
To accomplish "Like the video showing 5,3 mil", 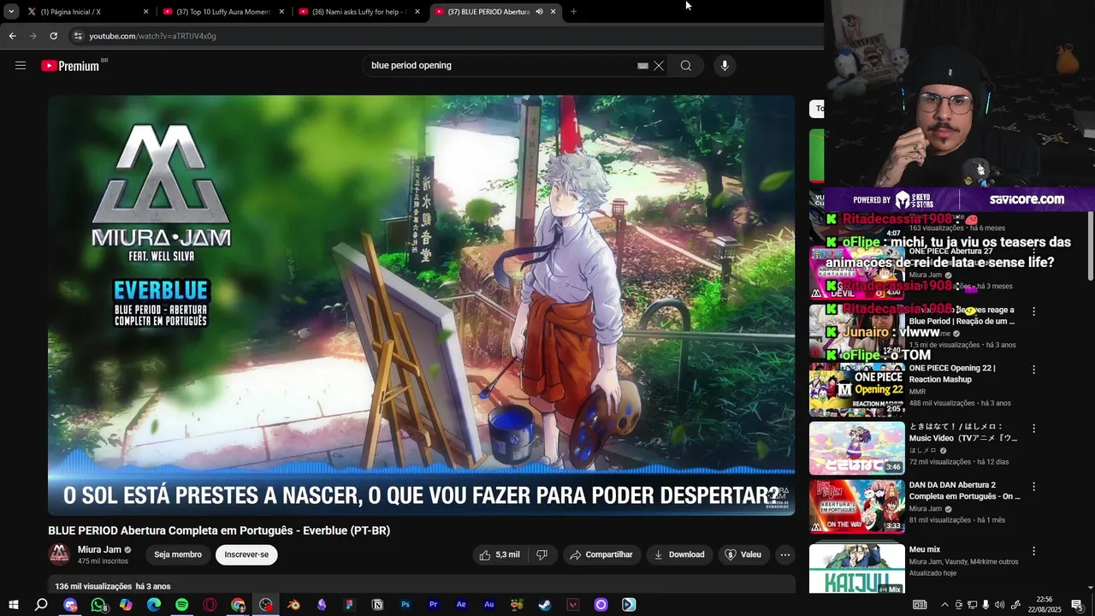I will point(500,554).
